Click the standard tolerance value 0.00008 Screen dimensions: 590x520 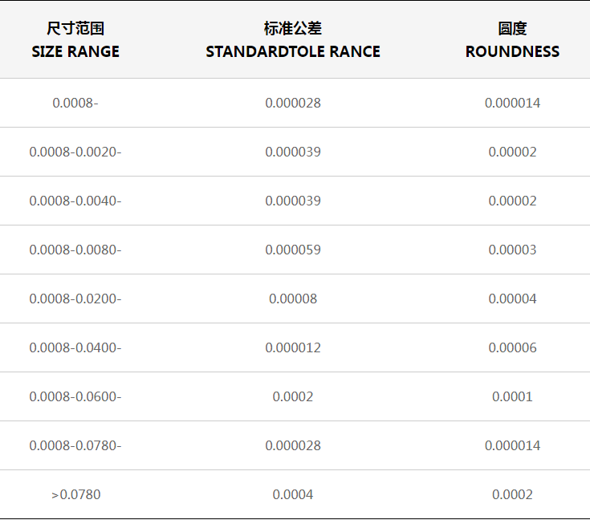point(293,299)
